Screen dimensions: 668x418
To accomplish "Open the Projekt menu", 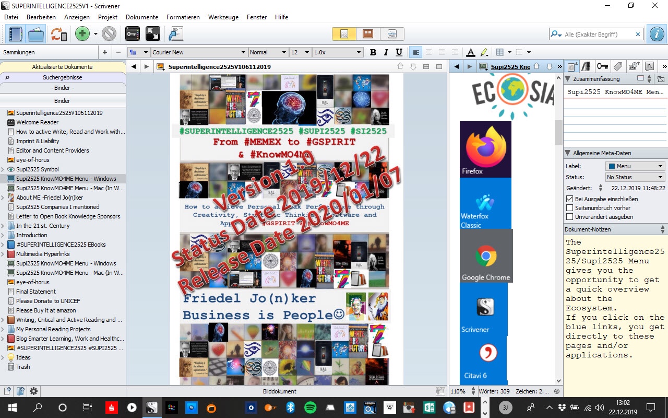I will (108, 17).
